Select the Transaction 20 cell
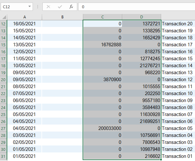 pos(177,24)
